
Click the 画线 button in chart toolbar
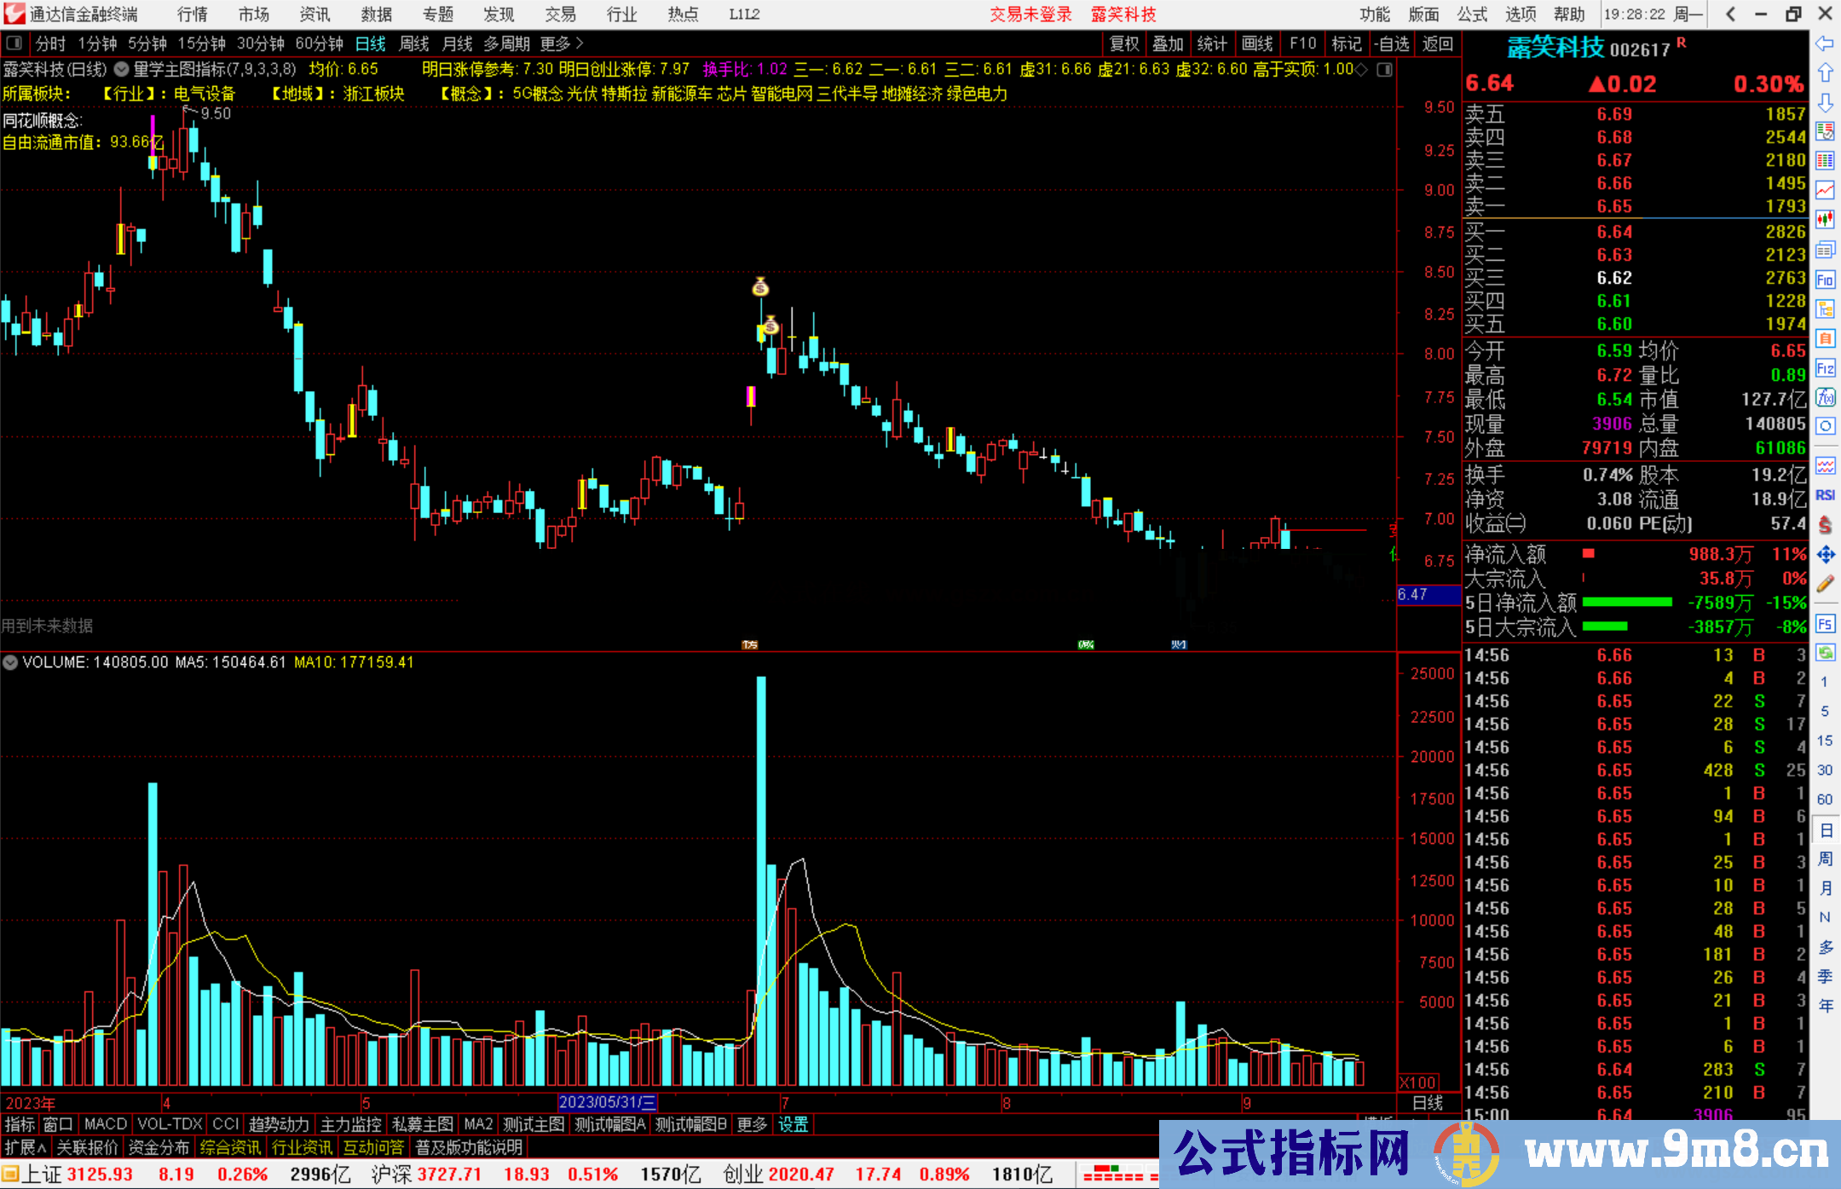tap(1257, 43)
